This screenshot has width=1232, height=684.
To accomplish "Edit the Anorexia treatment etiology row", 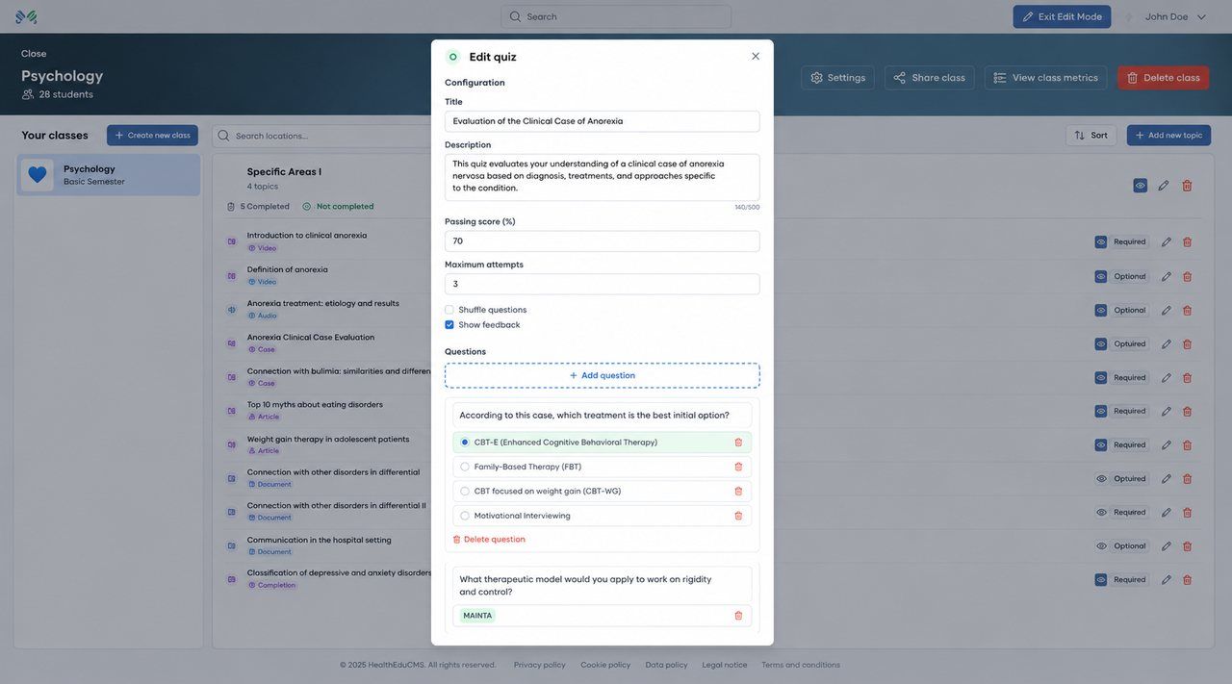I will [1167, 311].
